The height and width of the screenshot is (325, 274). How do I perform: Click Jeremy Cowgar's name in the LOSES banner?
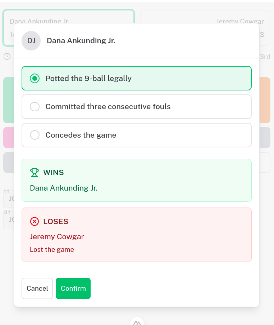(x=57, y=237)
